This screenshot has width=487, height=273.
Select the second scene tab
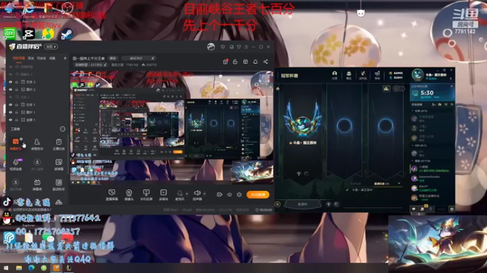pos(31,58)
